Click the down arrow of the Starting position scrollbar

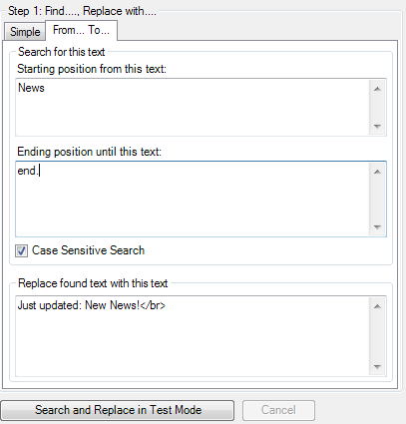click(x=377, y=126)
